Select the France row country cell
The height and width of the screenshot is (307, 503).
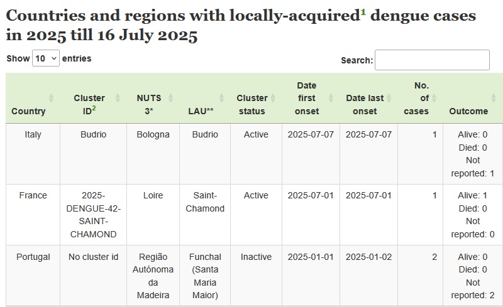coord(33,215)
